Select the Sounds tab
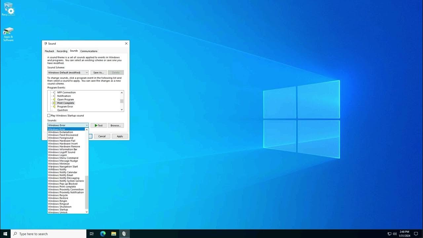 [74, 51]
